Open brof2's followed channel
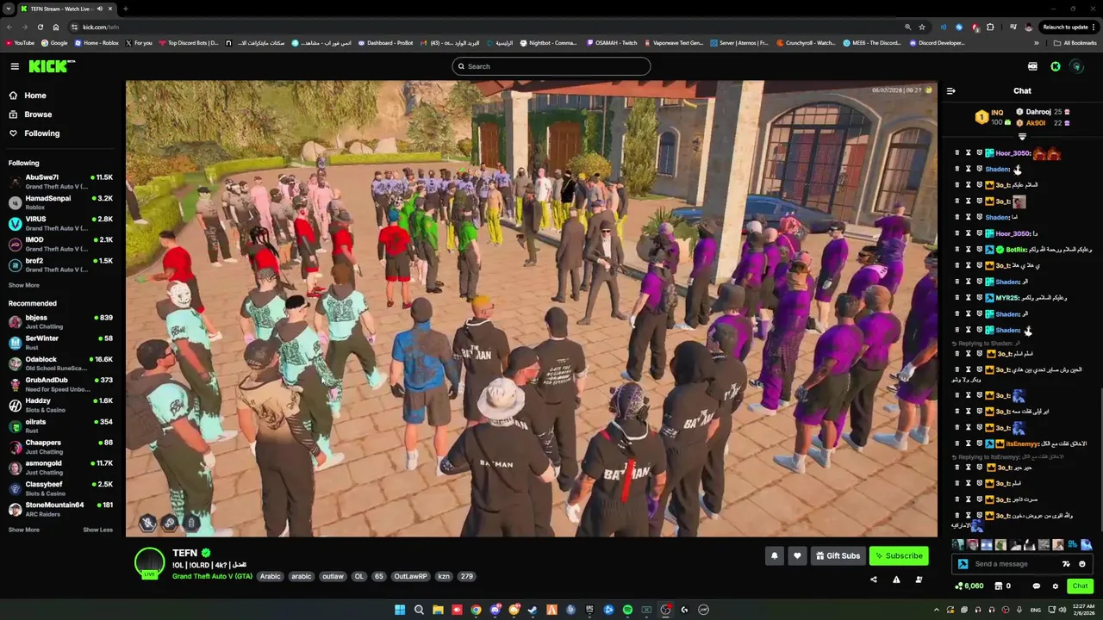 click(60, 264)
